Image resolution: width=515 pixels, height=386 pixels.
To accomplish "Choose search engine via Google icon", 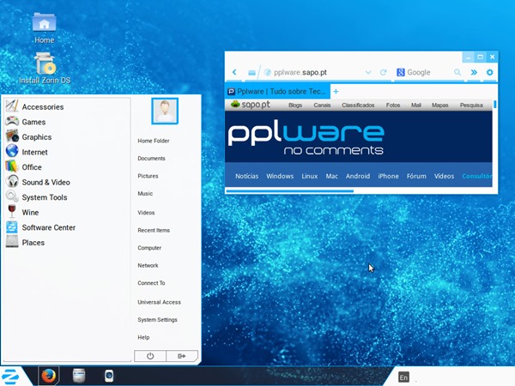I will (x=400, y=72).
